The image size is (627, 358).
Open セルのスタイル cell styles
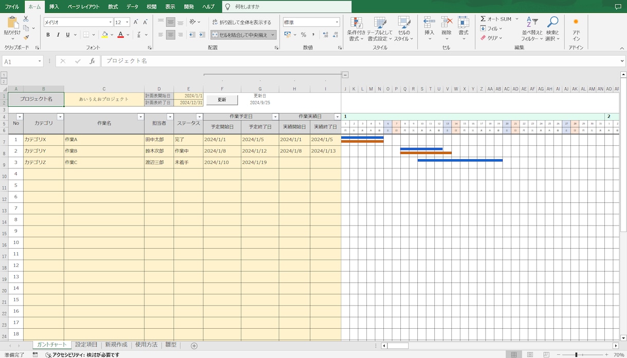(x=404, y=29)
